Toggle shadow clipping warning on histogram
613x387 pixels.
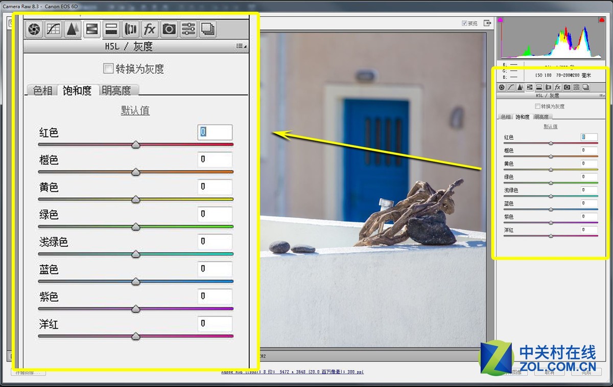pos(501,20)
